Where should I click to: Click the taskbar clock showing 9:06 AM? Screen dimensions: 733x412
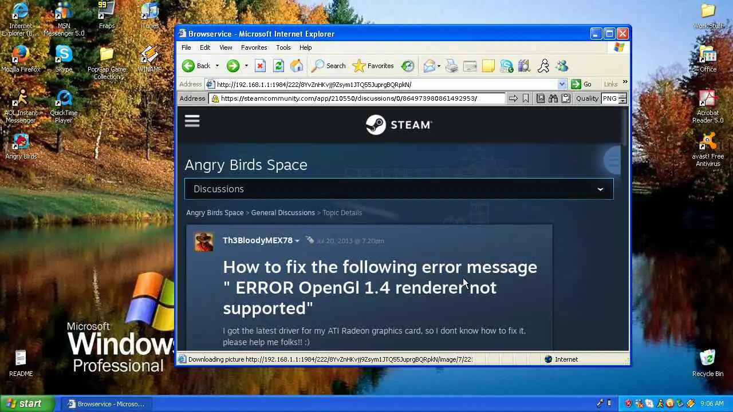tap(712, 403)
